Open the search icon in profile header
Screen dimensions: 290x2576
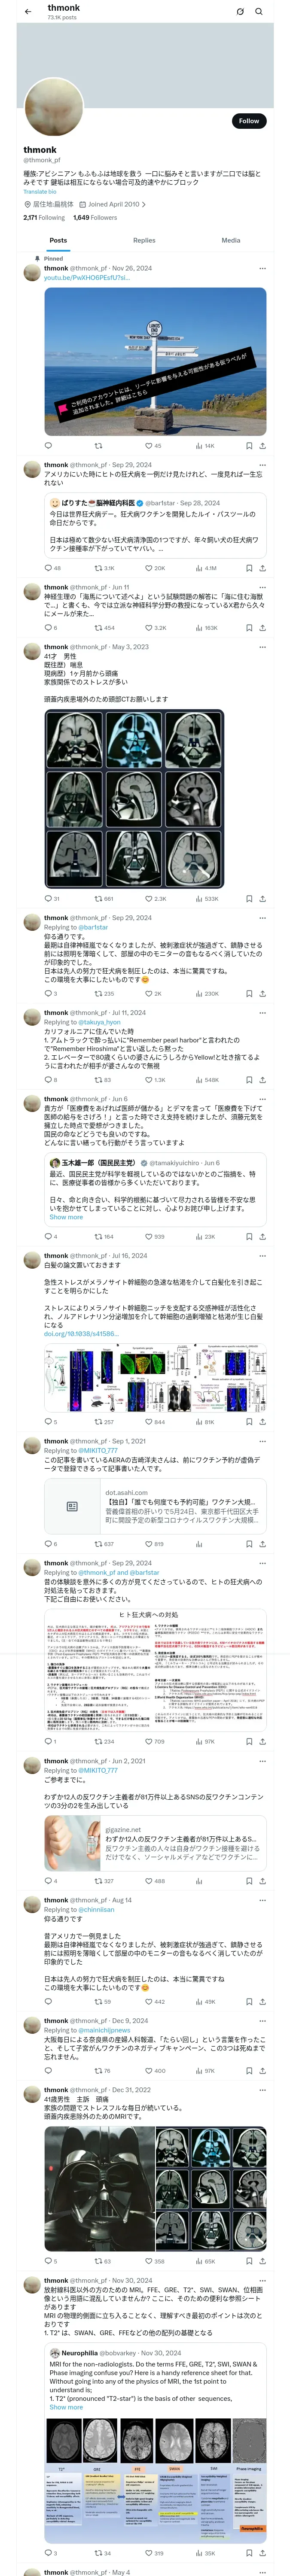[258, 12]
